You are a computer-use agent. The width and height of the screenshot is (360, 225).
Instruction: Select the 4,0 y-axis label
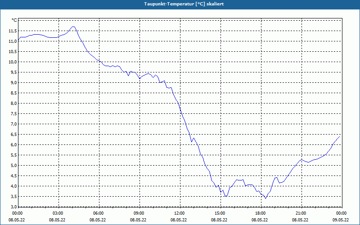pyautogui.click(x=13, y=186)
